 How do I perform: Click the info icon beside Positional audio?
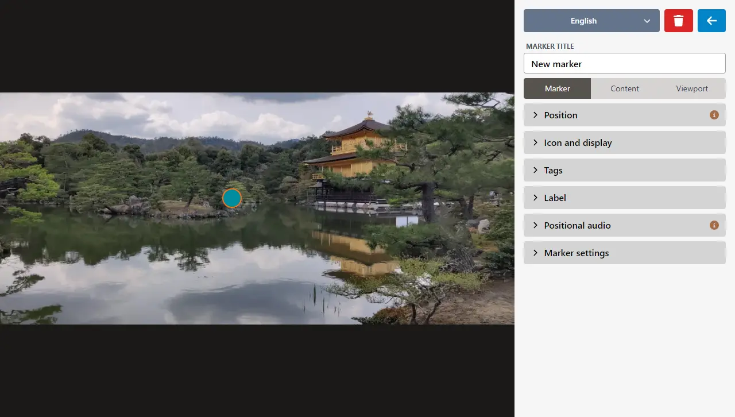[714, 225]
